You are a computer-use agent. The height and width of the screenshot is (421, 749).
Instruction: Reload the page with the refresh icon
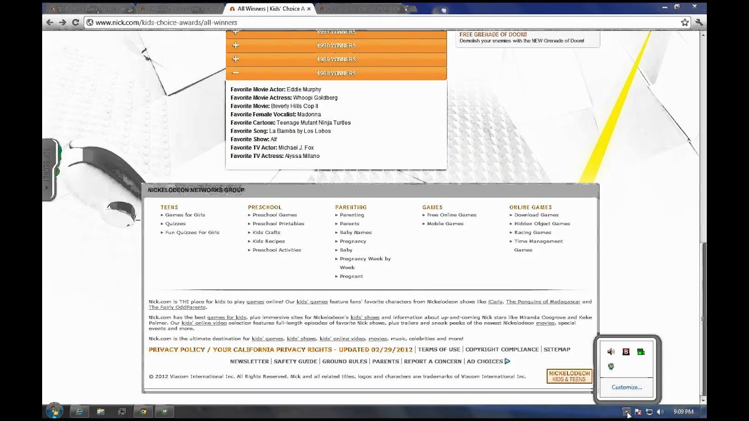click(x=75, y=22)
